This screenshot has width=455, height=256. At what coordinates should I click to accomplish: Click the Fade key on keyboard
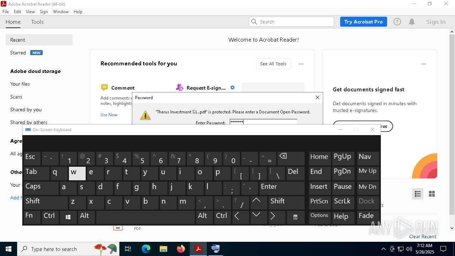coord(368,217)
